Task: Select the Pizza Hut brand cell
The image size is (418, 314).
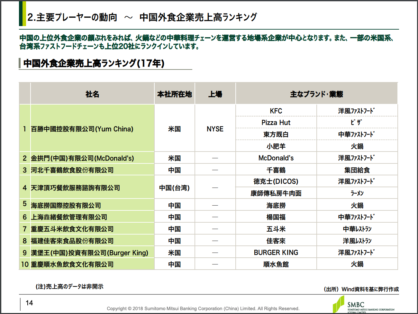Action: [276, 123]
